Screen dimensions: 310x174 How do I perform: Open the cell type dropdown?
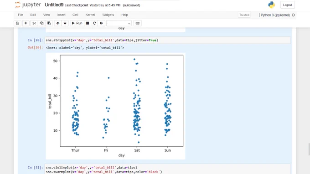119,23
